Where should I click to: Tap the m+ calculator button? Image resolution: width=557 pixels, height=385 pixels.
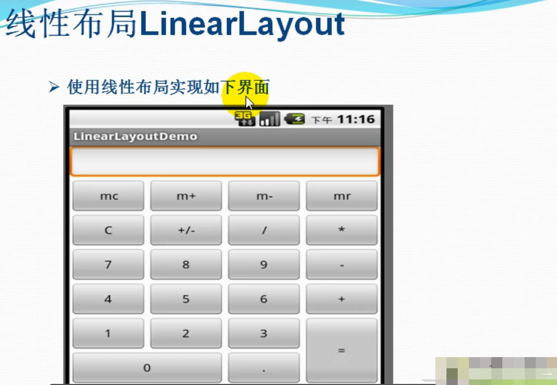click(186, 196)
